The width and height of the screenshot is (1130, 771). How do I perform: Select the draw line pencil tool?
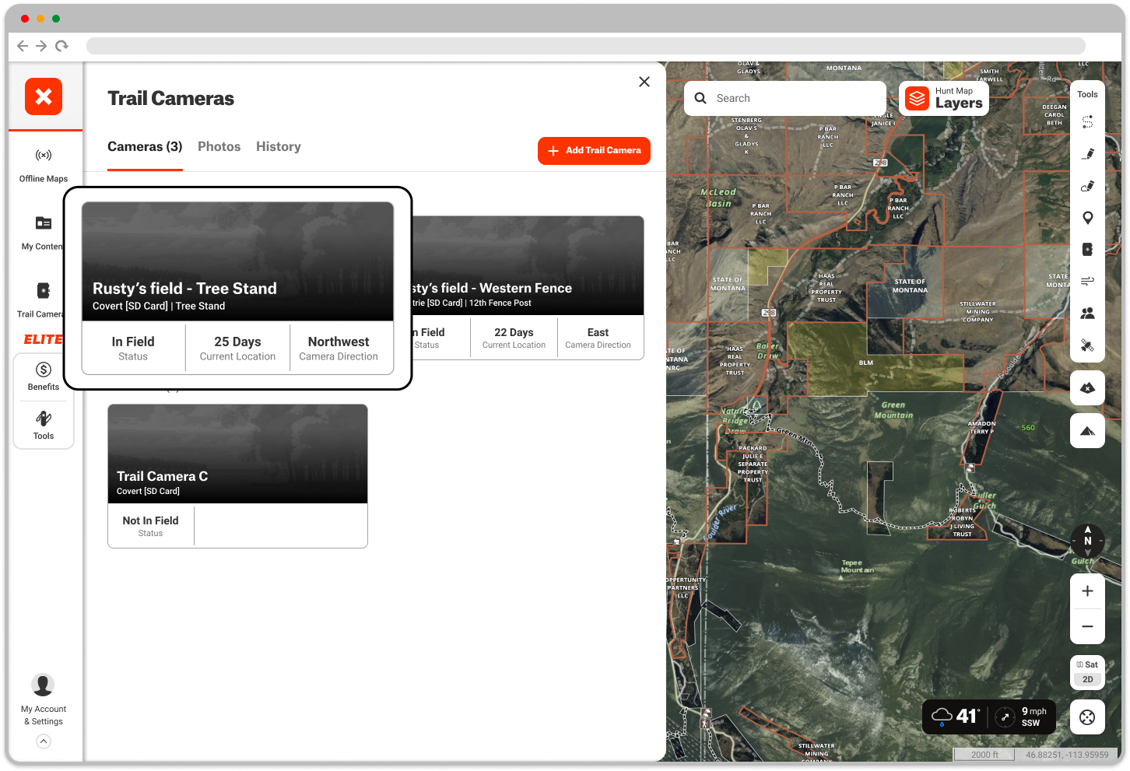coord(1087,154)
